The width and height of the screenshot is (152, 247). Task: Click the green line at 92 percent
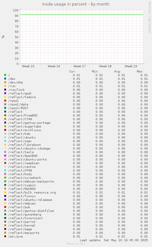[82, 14]
